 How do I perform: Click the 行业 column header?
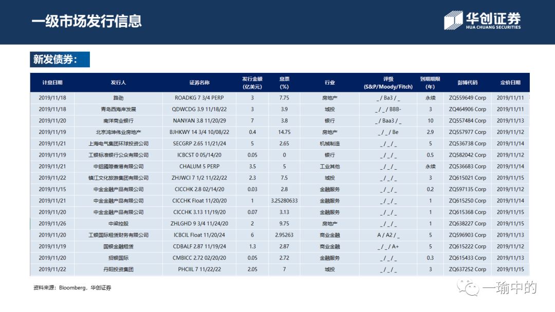point(329,83)
